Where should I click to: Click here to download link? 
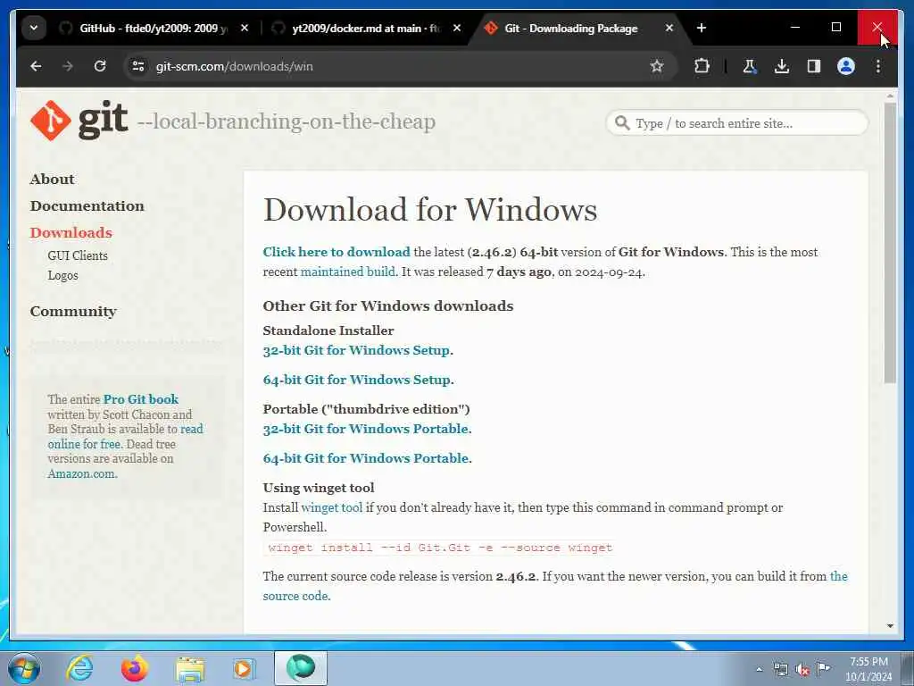pos(337,252)
